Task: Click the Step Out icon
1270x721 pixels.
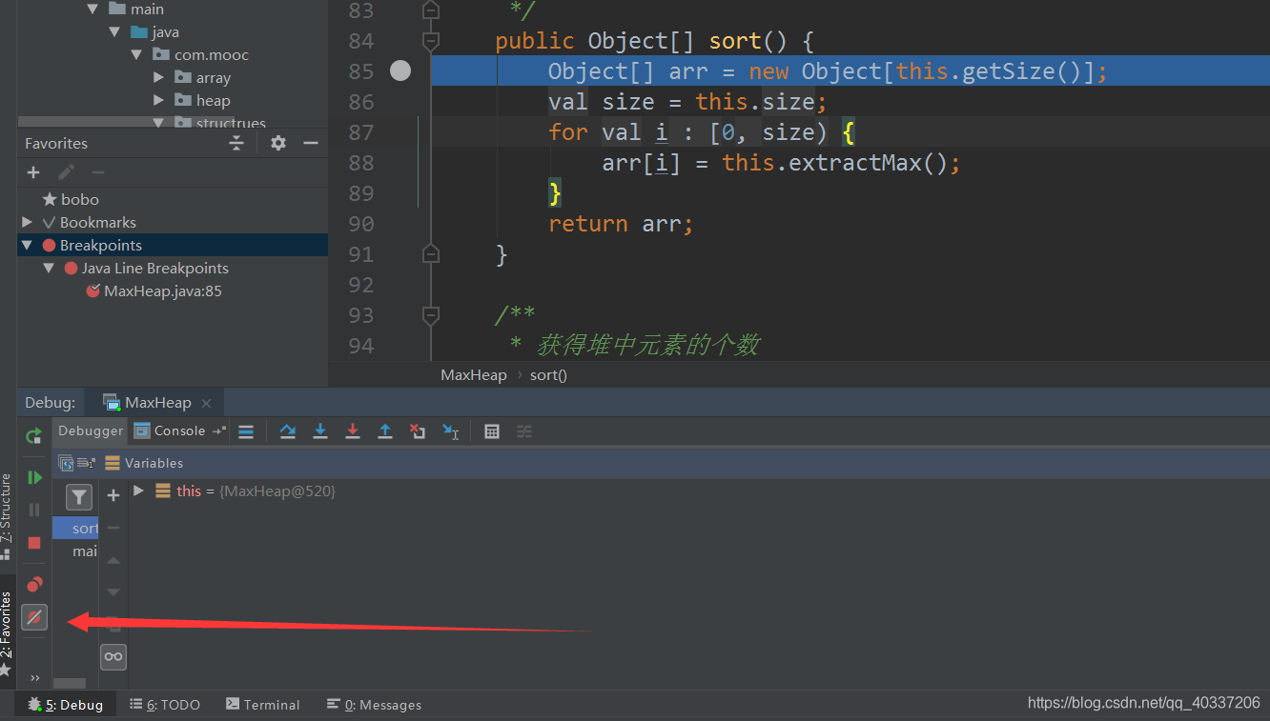Action: click(x=385, y=431)
